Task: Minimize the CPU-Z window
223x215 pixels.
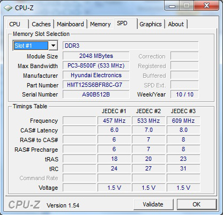Action: pyautogui.click(x=172, y=6)
